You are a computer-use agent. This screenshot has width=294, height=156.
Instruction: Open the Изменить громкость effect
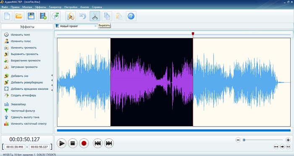coord(24,47)
